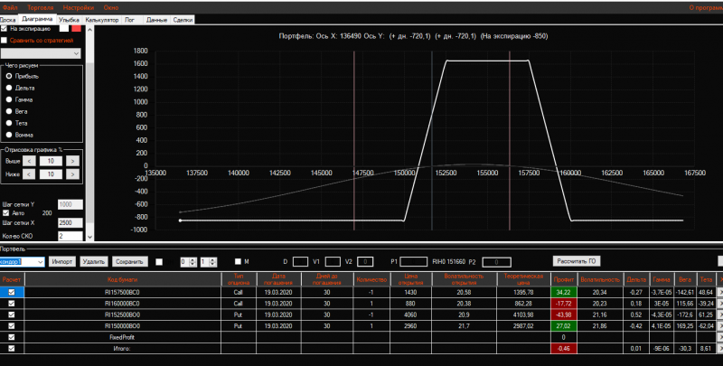The width and height of the screenshot is (723, 366).
Task: Click the Код бумаги column header
Action: [x=123, y=279]
